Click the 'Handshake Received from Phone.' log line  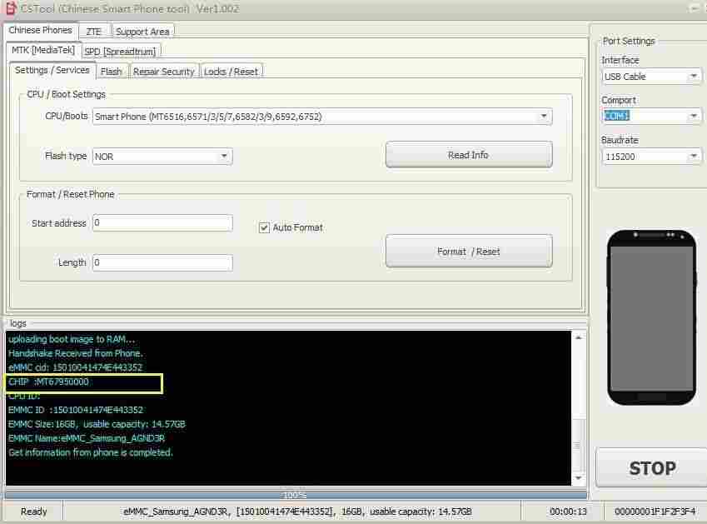pyautogui.click(x=75, y=353)
